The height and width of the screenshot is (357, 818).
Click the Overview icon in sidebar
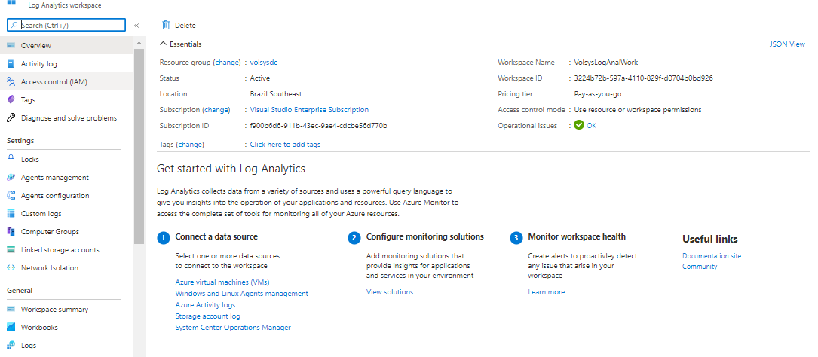(11, 45)
